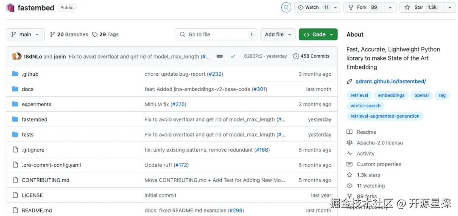The width and height of the screenshot is (458, 216).
Task: Open the 458 Commits history link
Action: tap(311, 56)
